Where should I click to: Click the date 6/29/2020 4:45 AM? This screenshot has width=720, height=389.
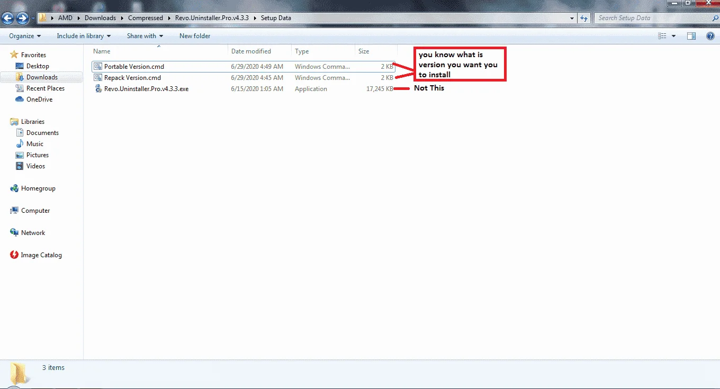(257, 78)
